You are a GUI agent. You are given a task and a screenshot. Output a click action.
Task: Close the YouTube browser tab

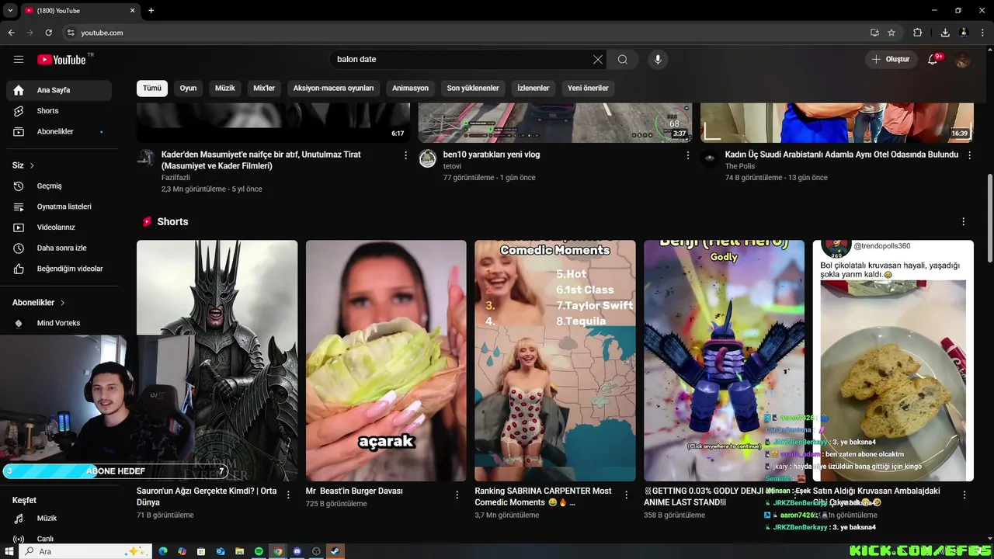(132, 10)
